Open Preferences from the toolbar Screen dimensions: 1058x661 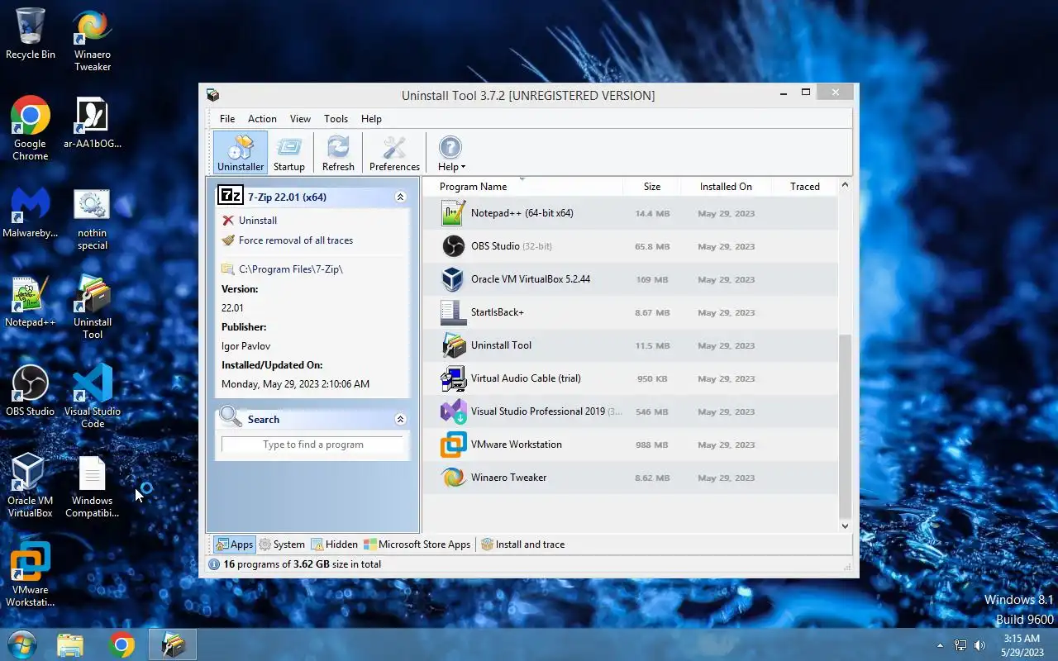click(394, 154)
